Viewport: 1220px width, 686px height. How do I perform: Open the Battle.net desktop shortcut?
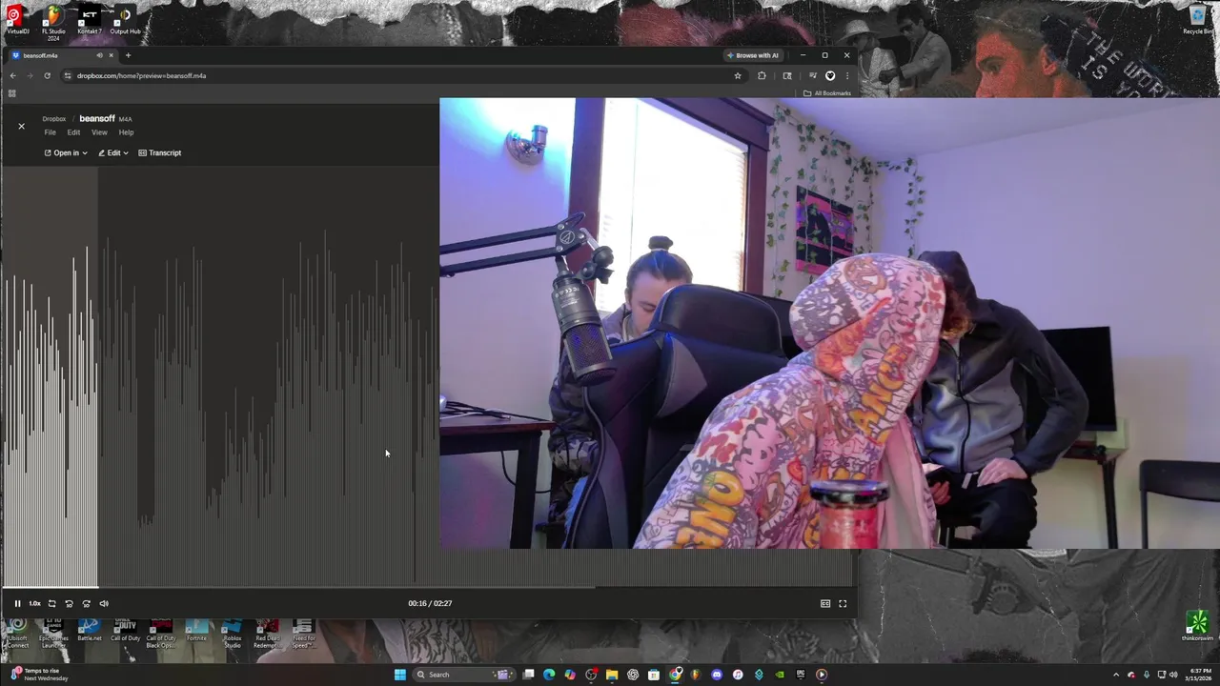pos(89,630)
